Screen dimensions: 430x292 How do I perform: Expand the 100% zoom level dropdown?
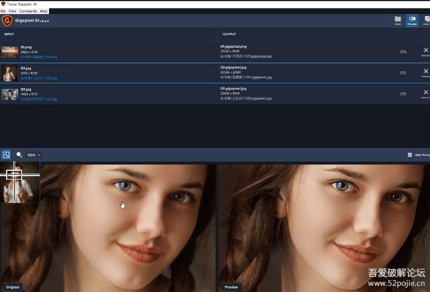[x=34, y=155]
